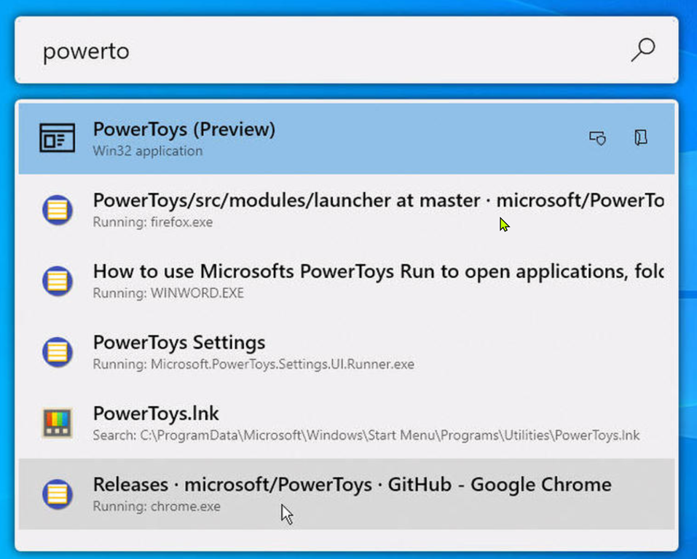
Task: Click the 'Running: Microsoft.PowerToys.Settings.UI.Runner.exe' subtitle
Action: (253, 364)
